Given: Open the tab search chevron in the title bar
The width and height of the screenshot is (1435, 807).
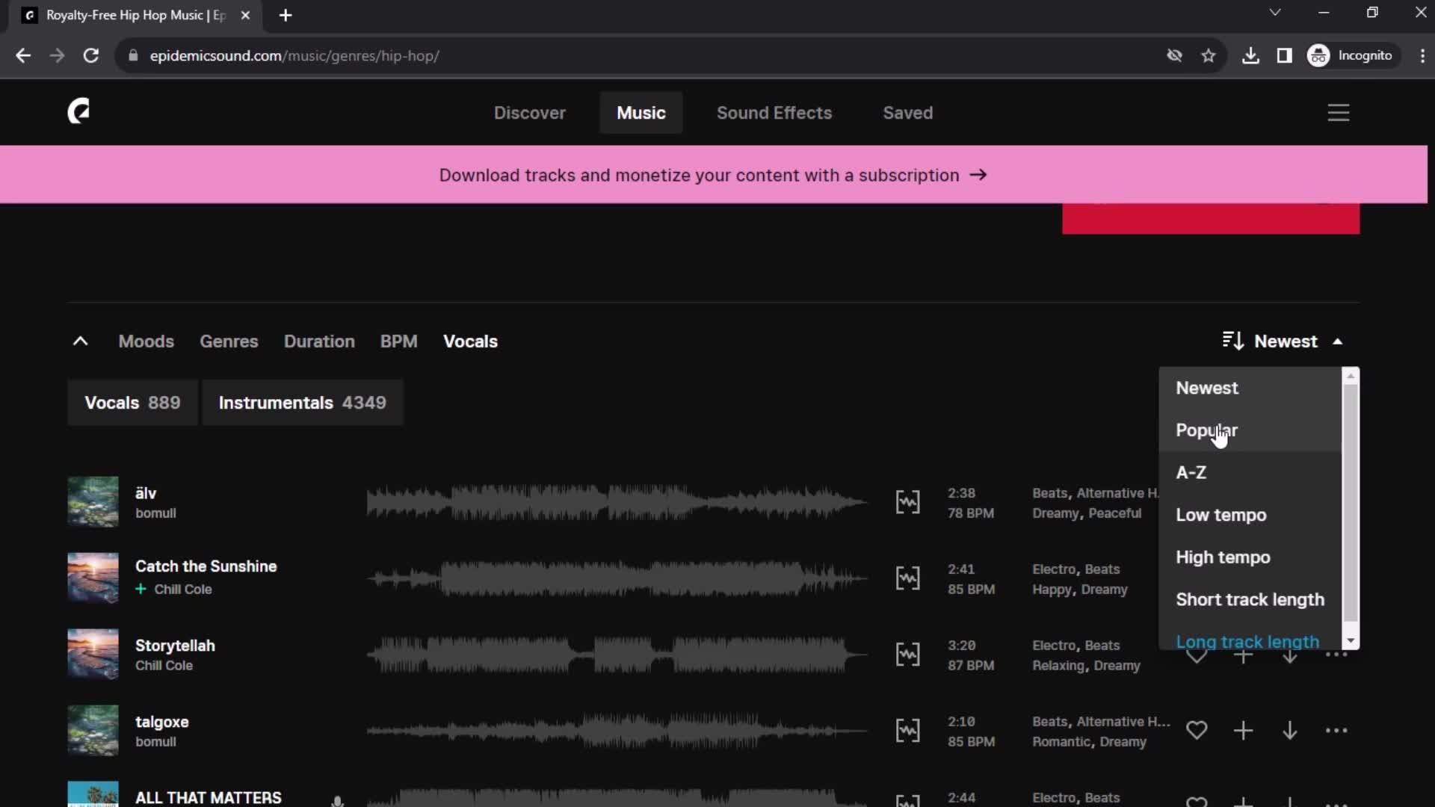Looking at the screenshot, I should point(1275,13).
